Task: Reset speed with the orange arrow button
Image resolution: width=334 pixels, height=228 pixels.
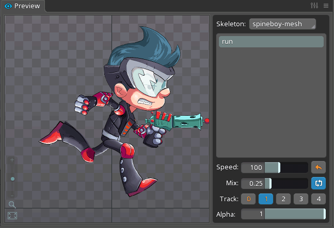Action: [318, 167]
